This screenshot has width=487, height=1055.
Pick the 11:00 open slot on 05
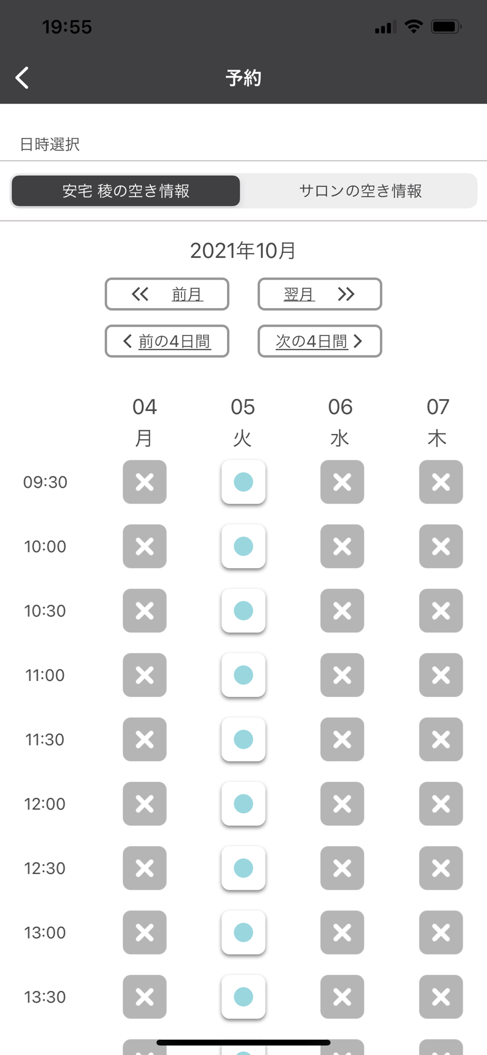click(244, 675)
